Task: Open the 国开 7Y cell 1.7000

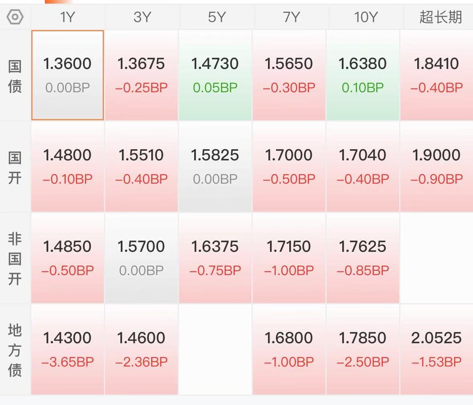Action: [x=289, y=167]
